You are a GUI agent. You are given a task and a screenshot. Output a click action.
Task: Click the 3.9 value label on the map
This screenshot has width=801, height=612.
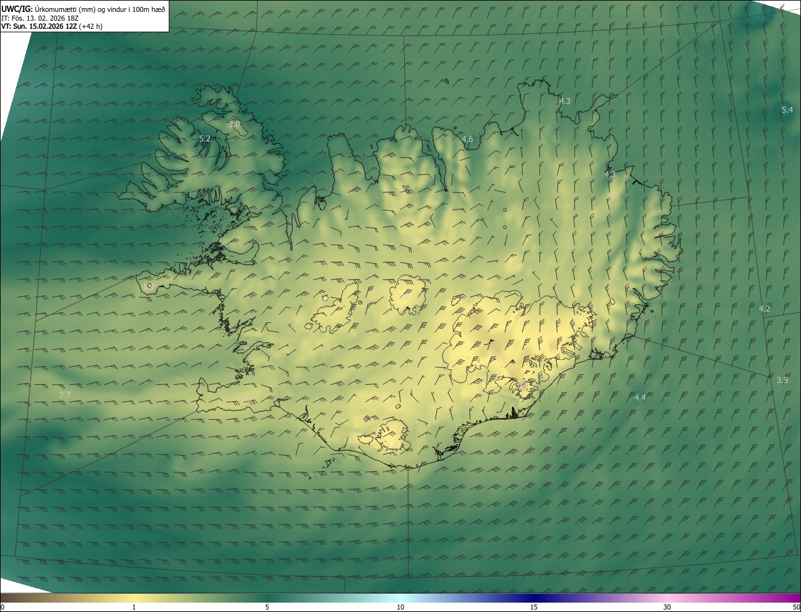pos(782,380)
